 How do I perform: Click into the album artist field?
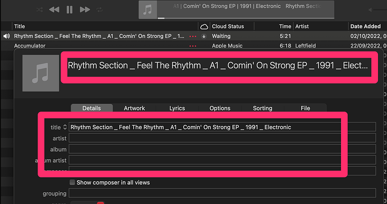click(x=222, y=160)
